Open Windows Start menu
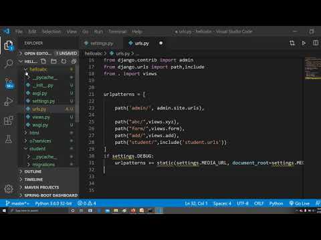 (x=4, y=211)
